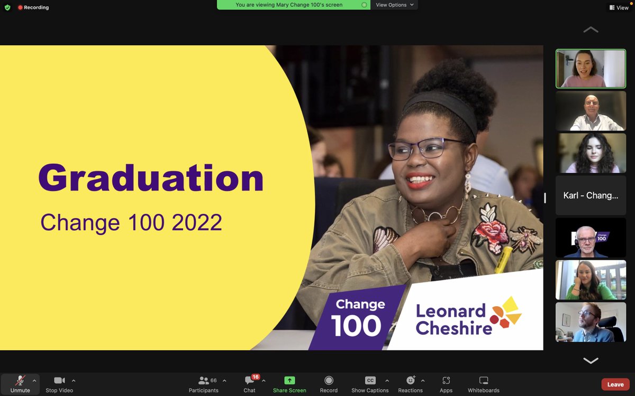Select the active speaker video thumbnail
This screenshot has width=635, height=396.
[x=591, y=69]
